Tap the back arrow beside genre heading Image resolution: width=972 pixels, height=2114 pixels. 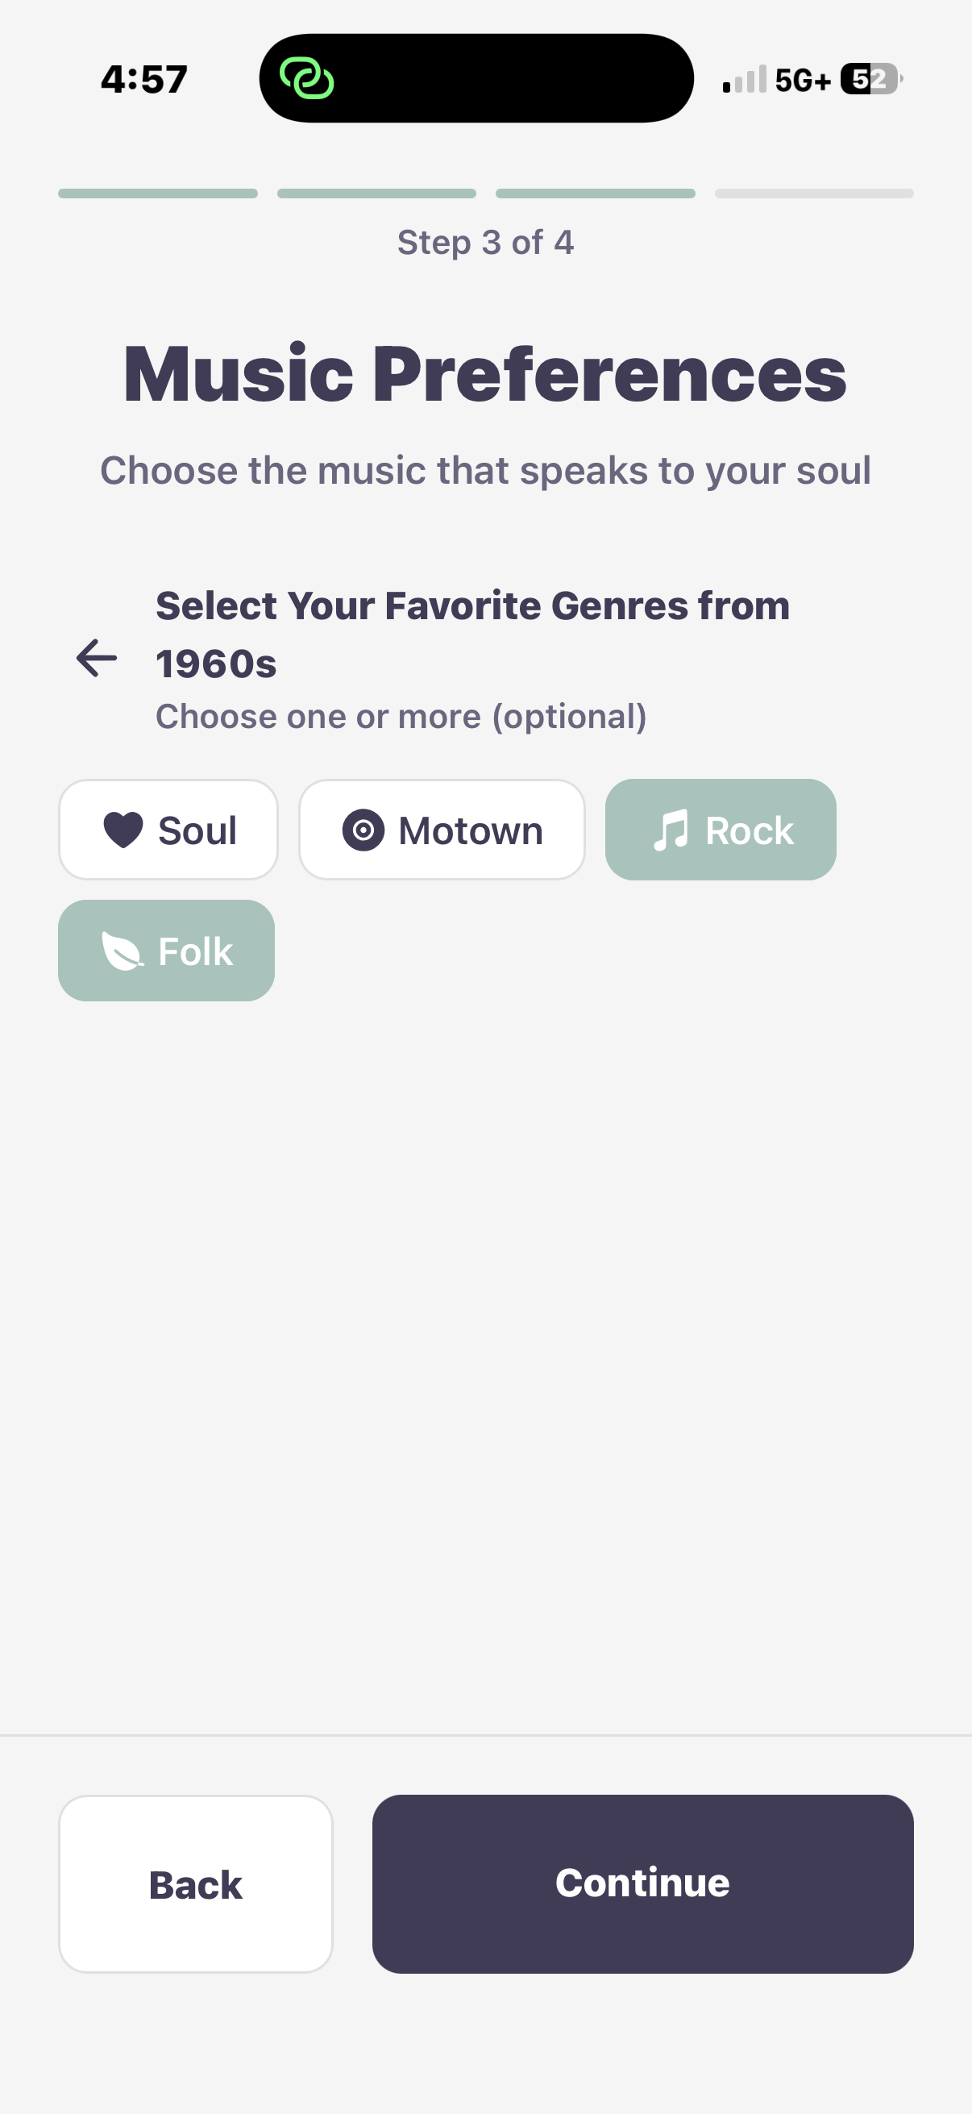pyautogui.click(x=97, y=658)
